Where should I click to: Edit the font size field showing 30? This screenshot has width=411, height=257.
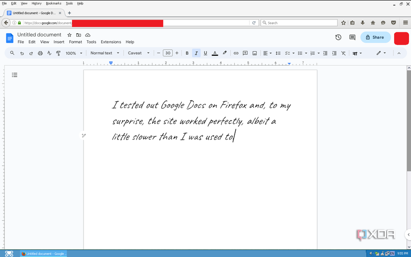click(168, 53)
